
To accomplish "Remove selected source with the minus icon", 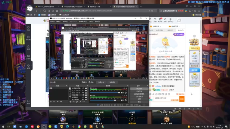I will click(x=73, y=101).
